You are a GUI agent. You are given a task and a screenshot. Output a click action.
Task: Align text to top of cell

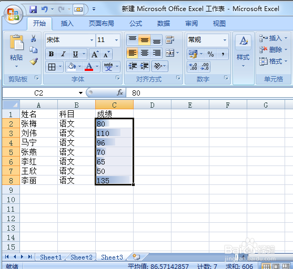[x=133, y=40]
